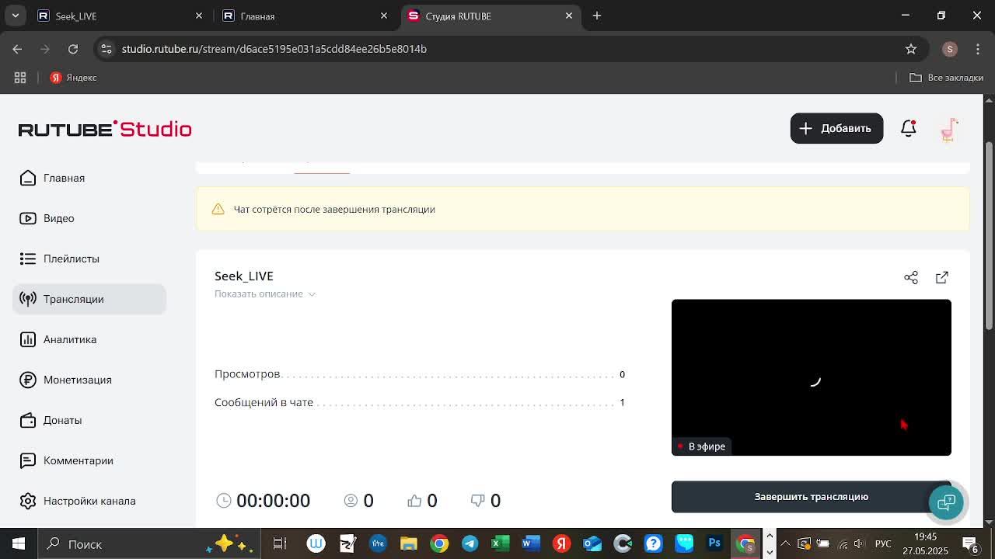Switch the РУС input language
995x559 pixels.
883,544
